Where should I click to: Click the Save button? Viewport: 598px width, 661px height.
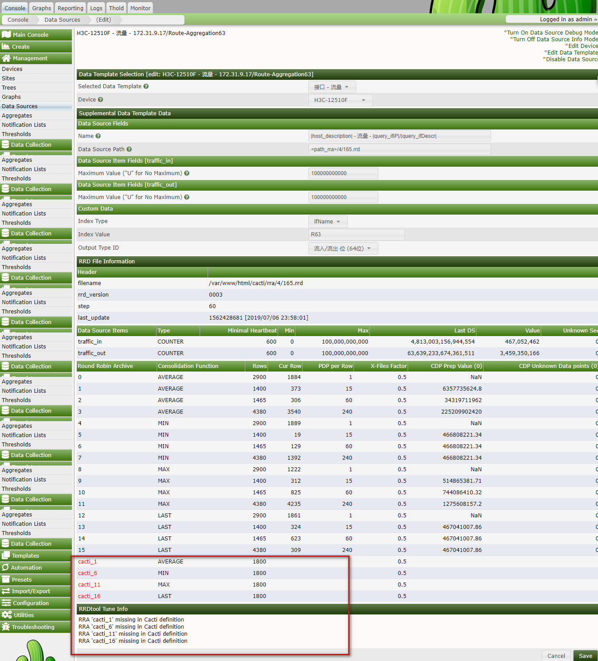(x=585, y=656)
